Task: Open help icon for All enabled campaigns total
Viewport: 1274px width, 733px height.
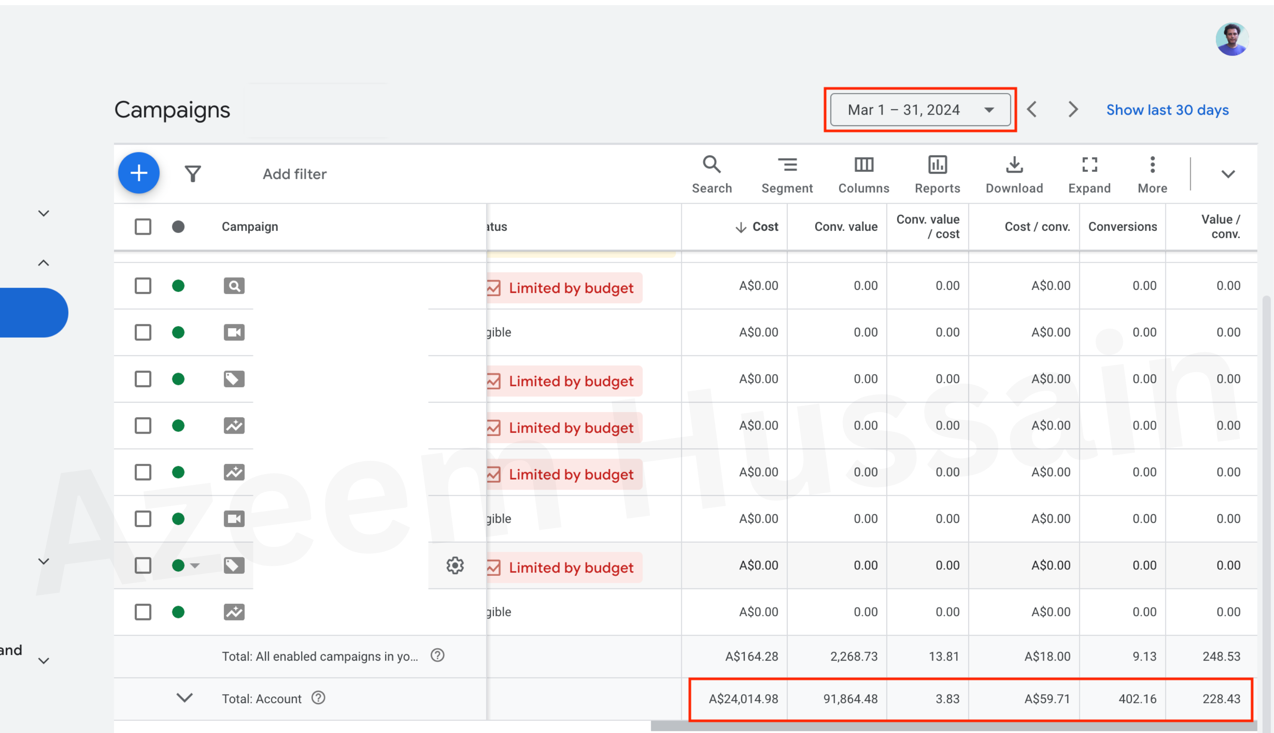Action: tap(438, 655)
